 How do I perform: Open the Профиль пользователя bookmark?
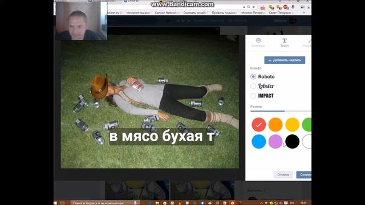(224, 13)
